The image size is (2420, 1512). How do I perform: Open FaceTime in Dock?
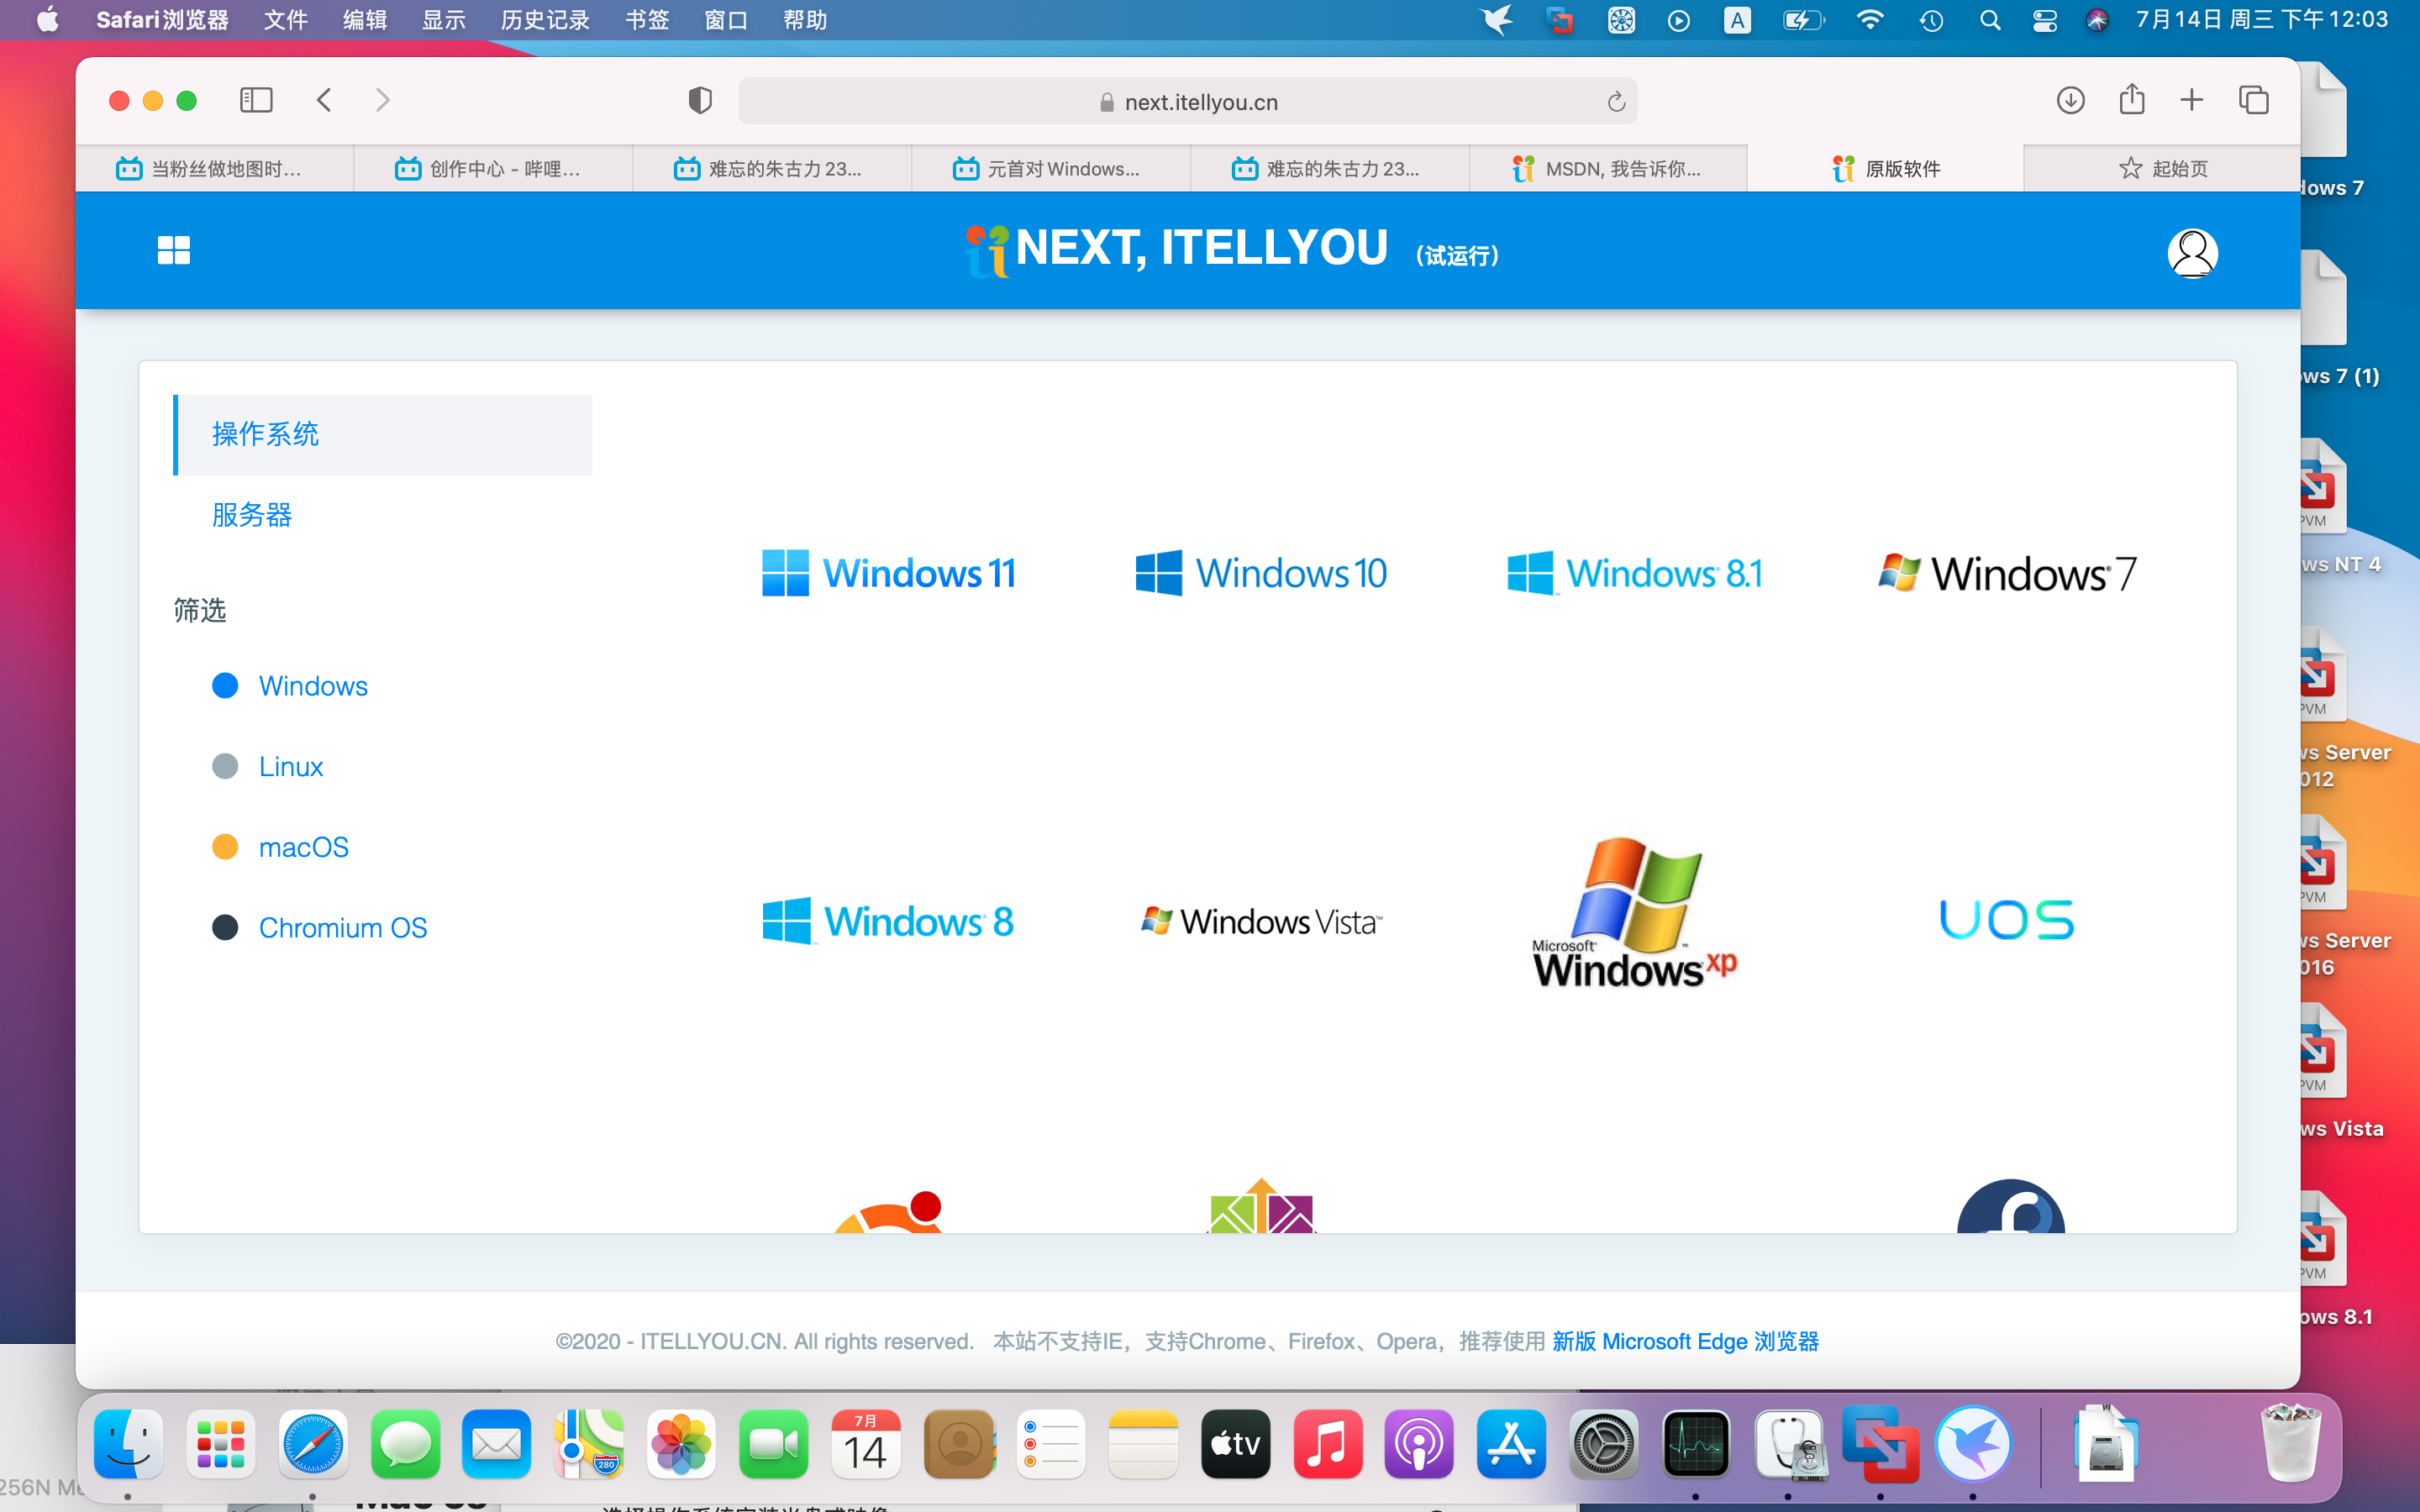[x=774, y=1444]
